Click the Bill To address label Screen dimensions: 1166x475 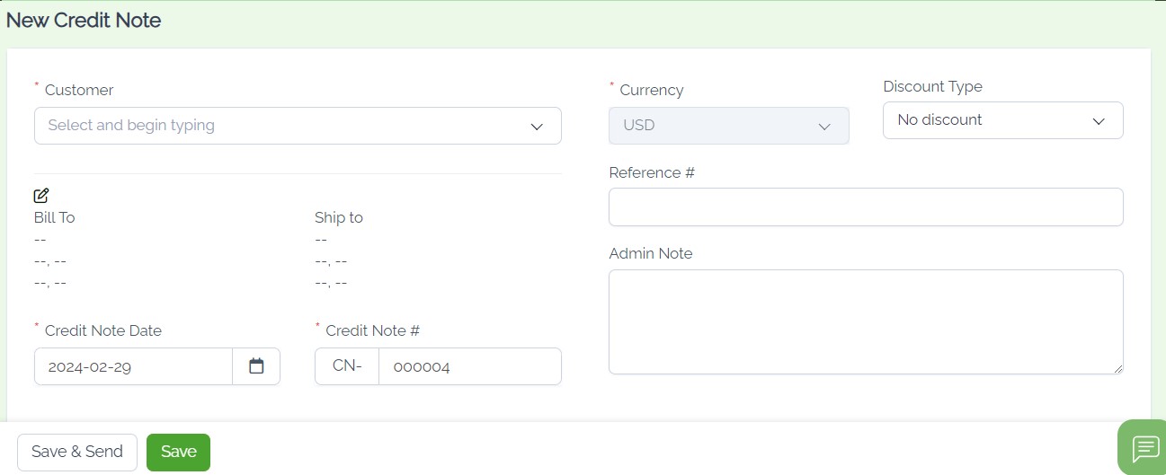pyautogui.click(x=54, y=217)
